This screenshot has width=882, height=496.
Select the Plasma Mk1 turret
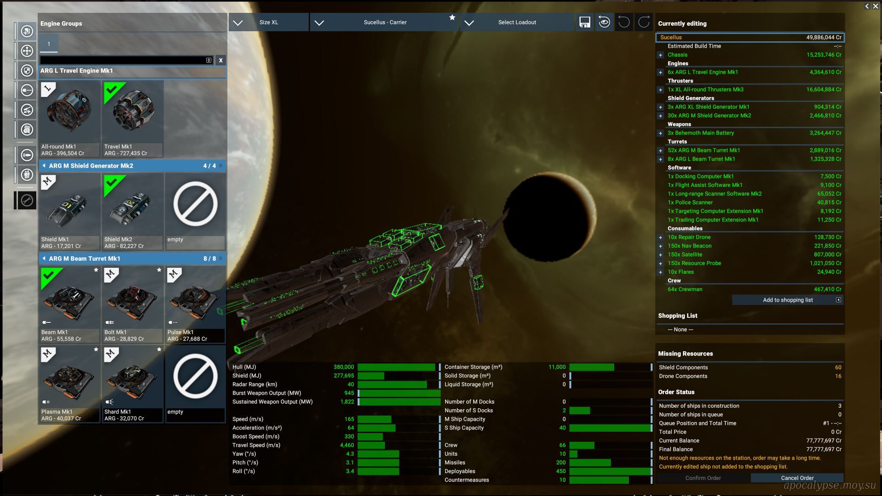click(70, 384)
